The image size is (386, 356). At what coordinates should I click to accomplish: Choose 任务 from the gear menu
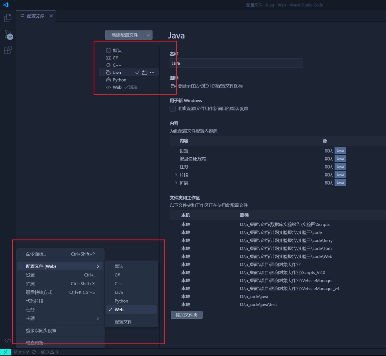[x=60, y=310]
